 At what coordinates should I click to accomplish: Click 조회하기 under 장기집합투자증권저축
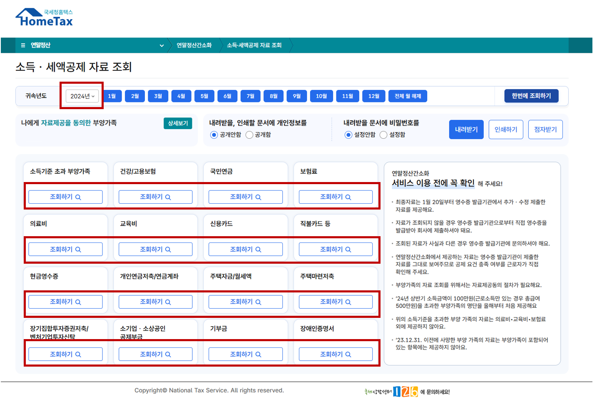pos(65,355)
